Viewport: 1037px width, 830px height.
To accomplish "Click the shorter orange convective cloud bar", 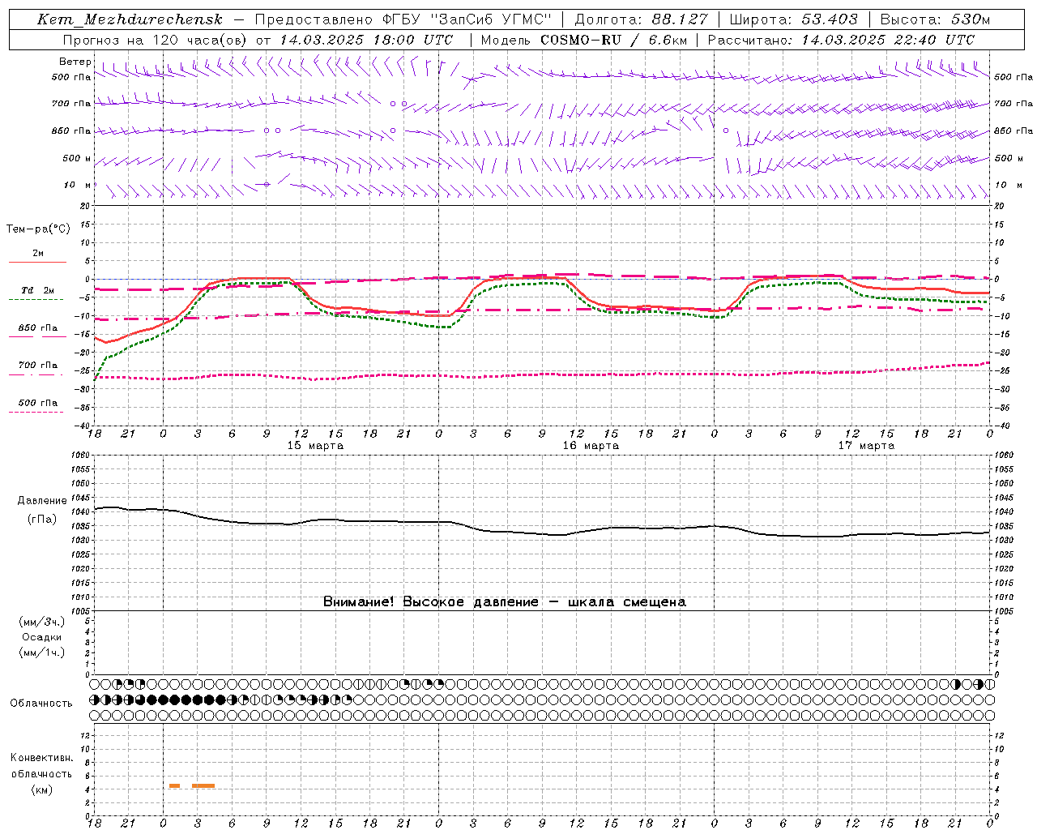I will pos(174,785).
